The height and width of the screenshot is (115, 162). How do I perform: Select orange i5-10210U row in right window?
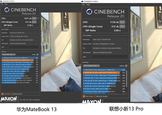coord(104,73)
